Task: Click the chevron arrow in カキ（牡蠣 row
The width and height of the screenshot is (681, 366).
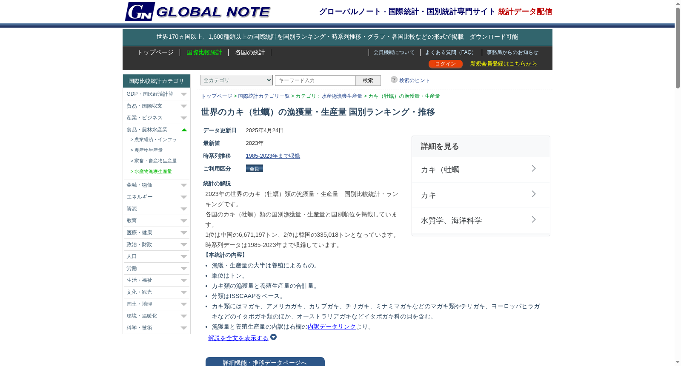Action: pos(534,169)
